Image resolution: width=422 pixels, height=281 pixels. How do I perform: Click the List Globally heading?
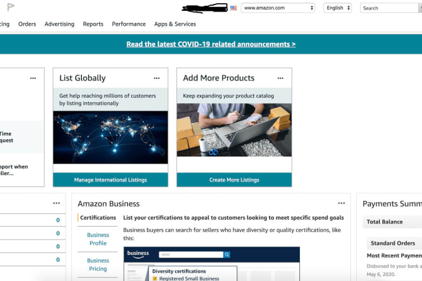82,78
